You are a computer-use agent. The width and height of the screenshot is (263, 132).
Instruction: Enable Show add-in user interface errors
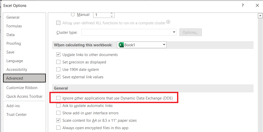tap(58, 113)
